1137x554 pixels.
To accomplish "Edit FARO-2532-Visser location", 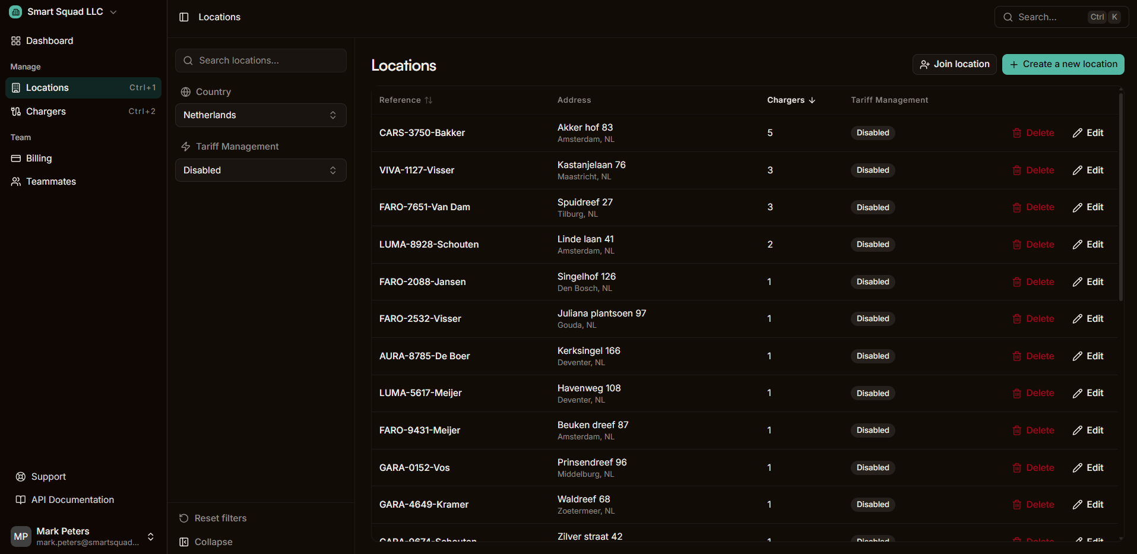I will 1088,319.
